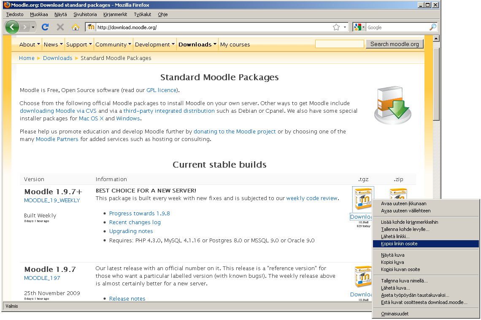Open Recent changes log link
481x320 pixels.
(x=135, y=222)
